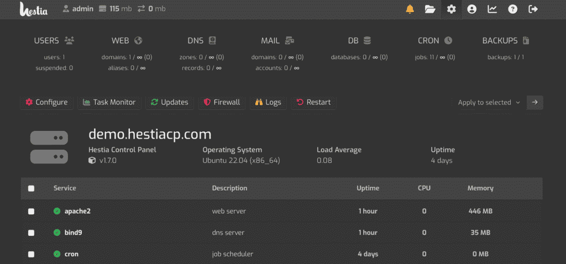The width and height of the screenshot is (566, 264).
Task: Click the server settings gear icon
Action: [x=452, y=9]
